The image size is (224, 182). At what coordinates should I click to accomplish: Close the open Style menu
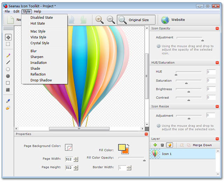(x=27, y=12)
